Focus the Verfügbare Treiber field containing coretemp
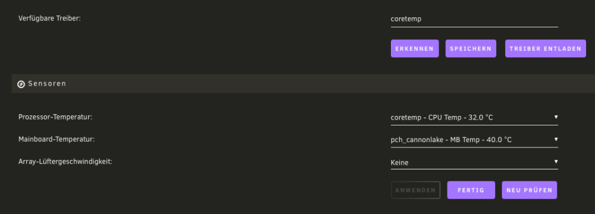This screenshot has height=214, width=595. 474,20
